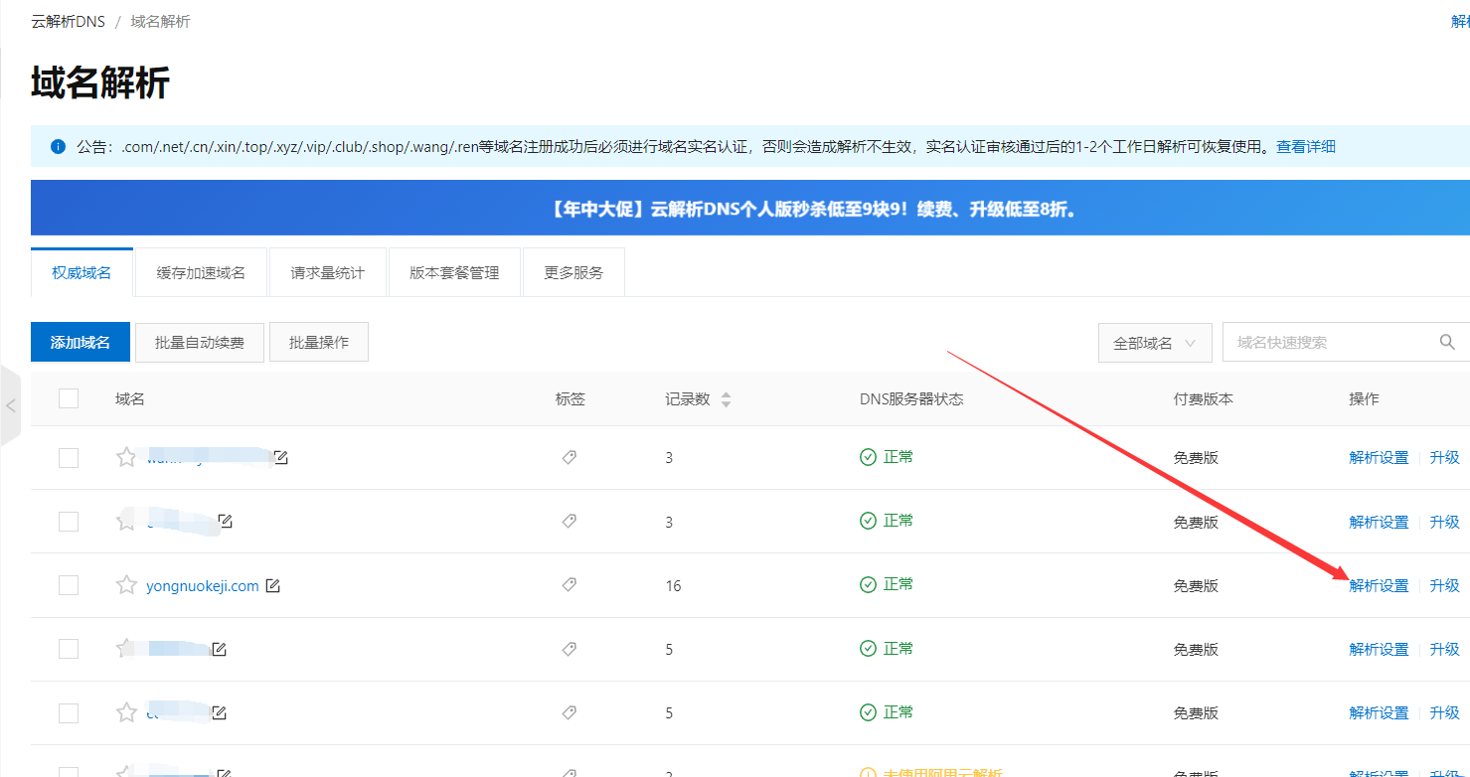Click 升级 in the yongnuokeji.com row
Screen dimensions: 1470x777
click(1444, 585)
